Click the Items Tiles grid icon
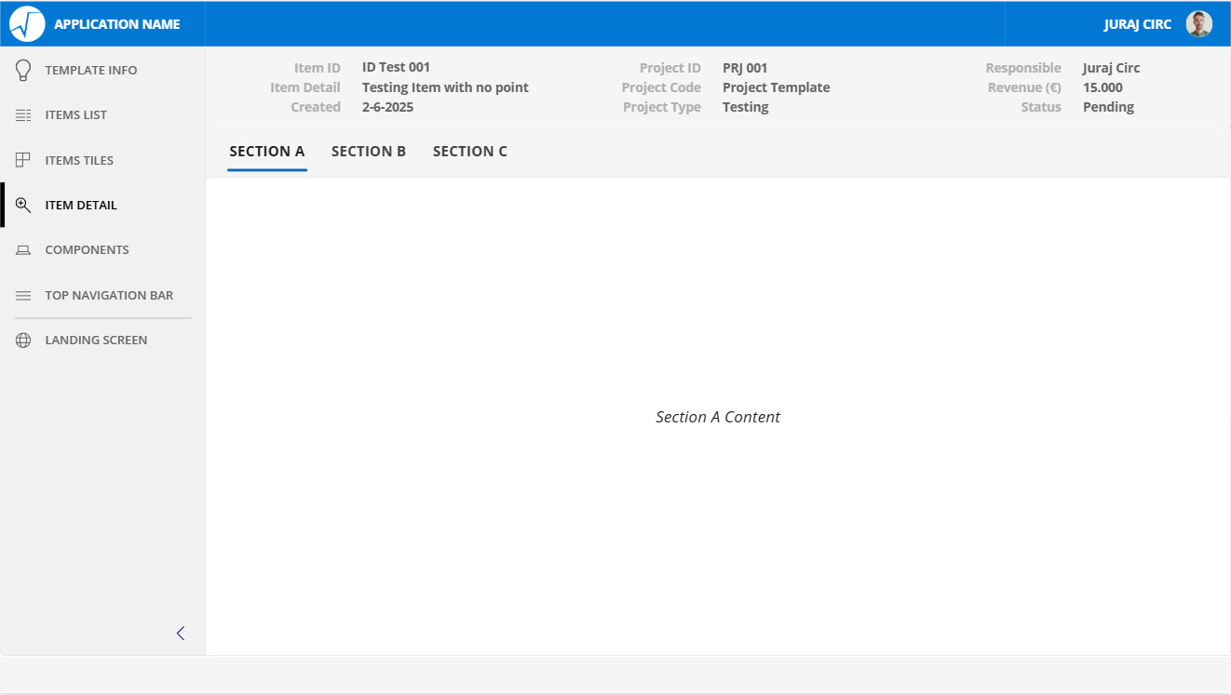 point(23,160)
